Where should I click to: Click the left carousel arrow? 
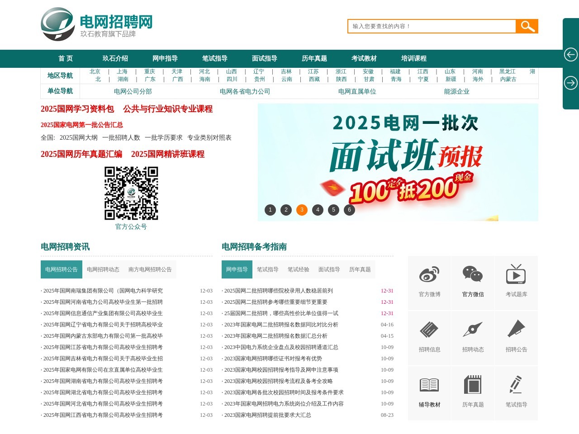(x=571, y=54)
